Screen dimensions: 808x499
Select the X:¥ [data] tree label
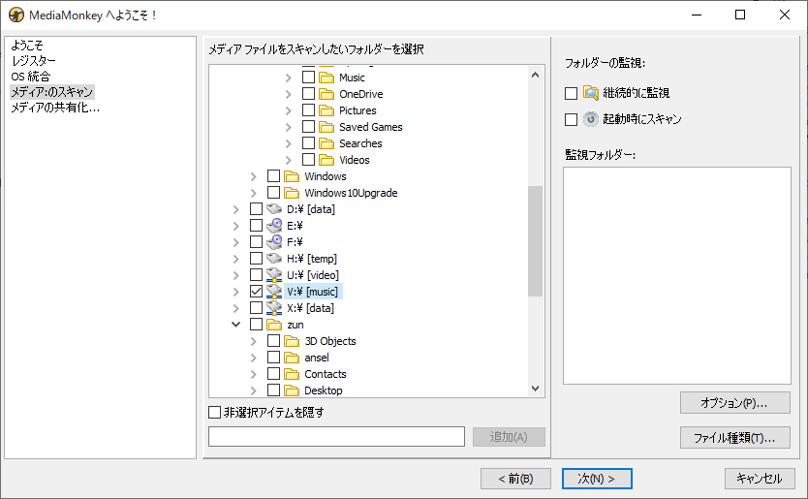point(310,308)
